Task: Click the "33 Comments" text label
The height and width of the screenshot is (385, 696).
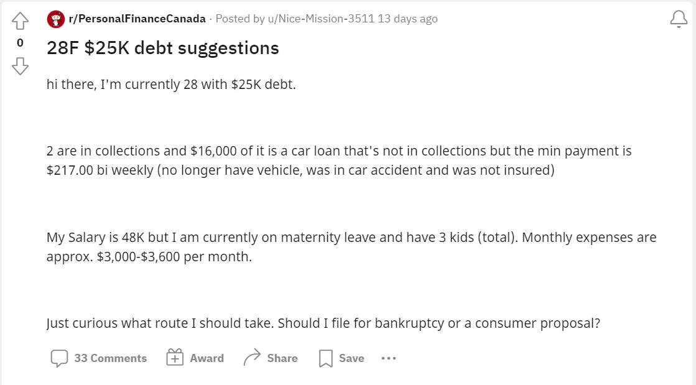Action: [110, 358]
